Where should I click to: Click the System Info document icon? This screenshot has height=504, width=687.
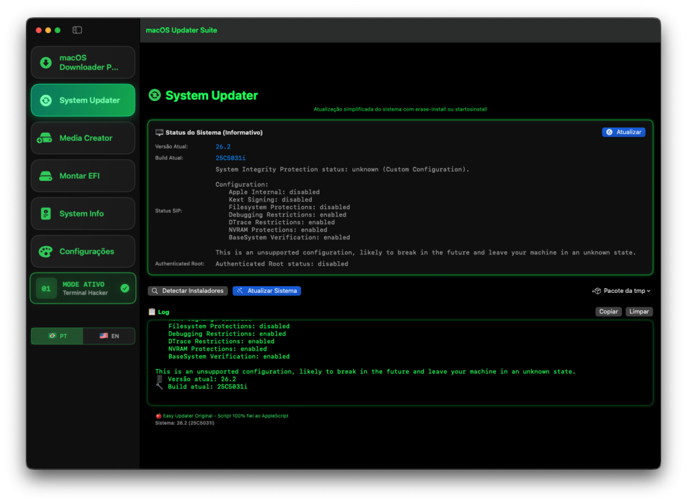45,214
